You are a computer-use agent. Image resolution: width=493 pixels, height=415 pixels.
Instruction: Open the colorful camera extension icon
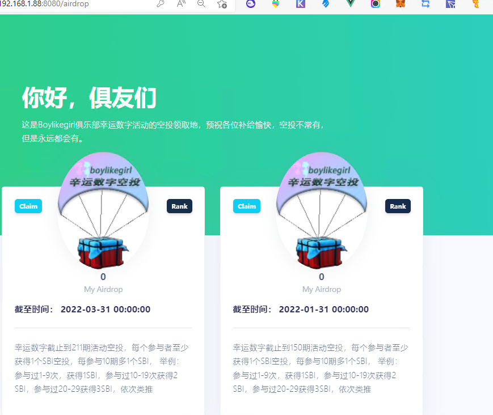pyautogui.click(x=376, y=3)
